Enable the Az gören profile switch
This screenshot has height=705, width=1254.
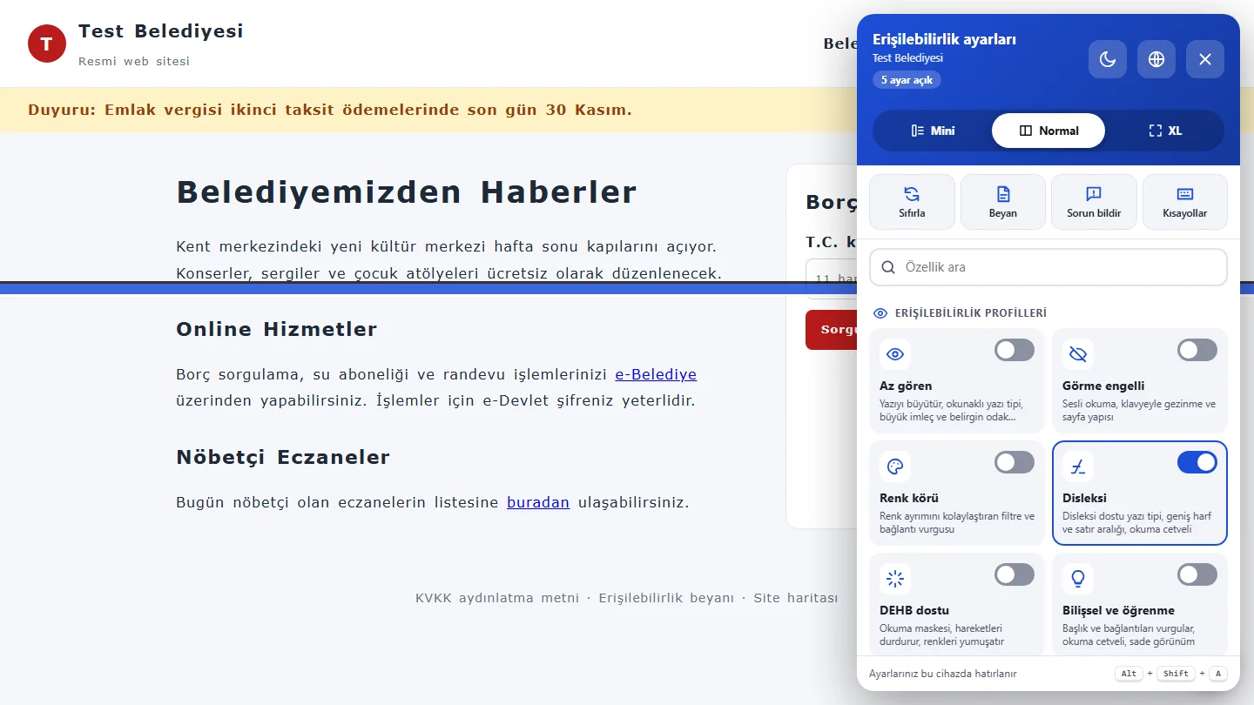[x=1015, y=350]
